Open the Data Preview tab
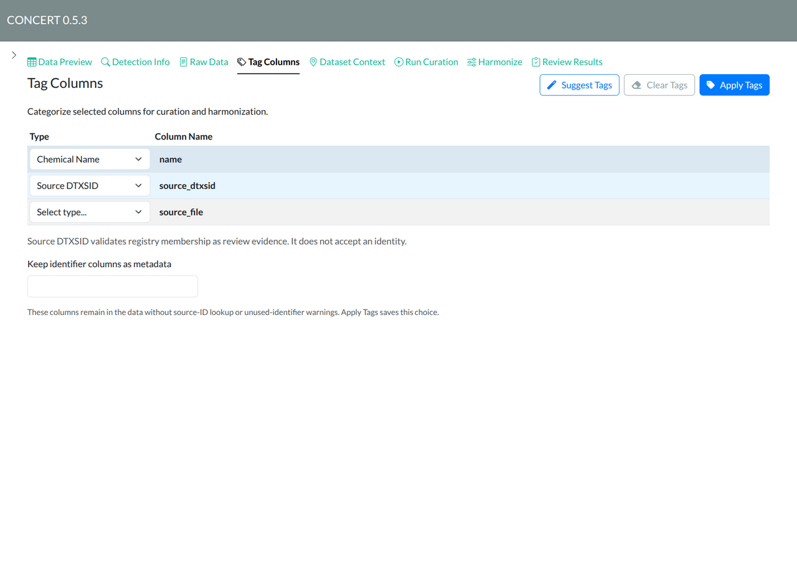Image resolution: width=797 pixels, height=569 pixels. coord(60,62)
